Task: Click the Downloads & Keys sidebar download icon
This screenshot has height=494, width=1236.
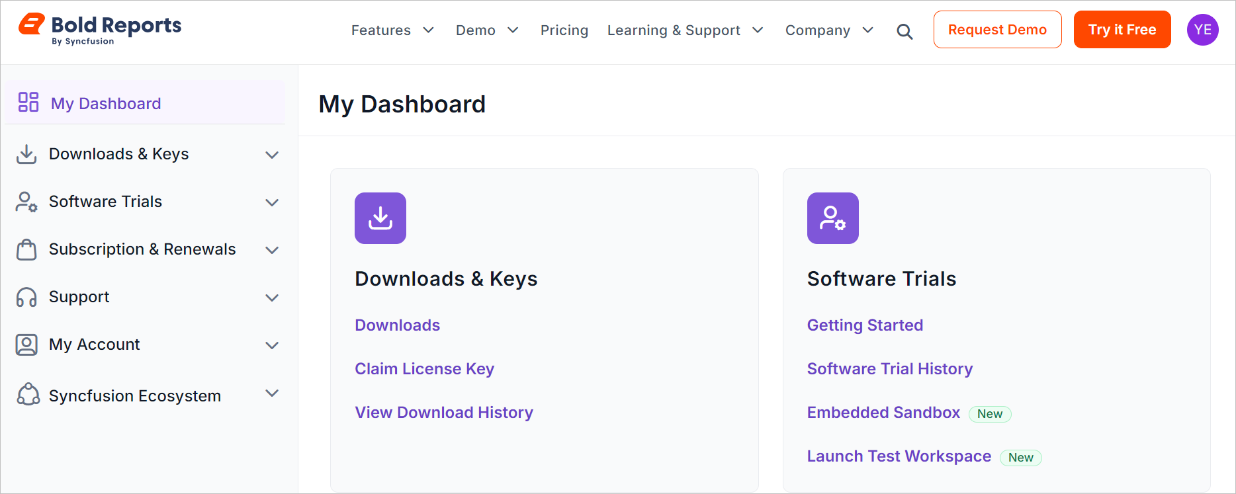Action: pos(26,154)
